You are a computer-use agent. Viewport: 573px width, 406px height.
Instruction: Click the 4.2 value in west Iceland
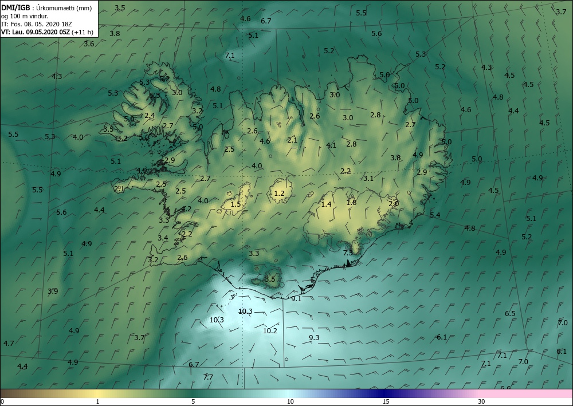click(x=186, y=209)
